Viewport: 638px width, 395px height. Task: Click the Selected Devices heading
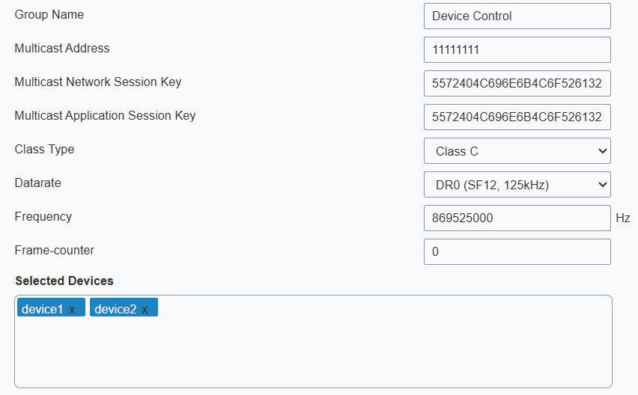64,281
